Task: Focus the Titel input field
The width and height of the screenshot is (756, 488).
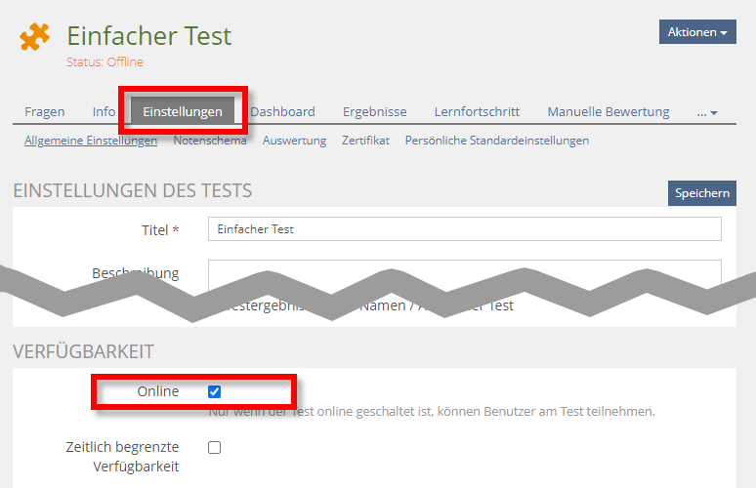Action: coord(465,228)
